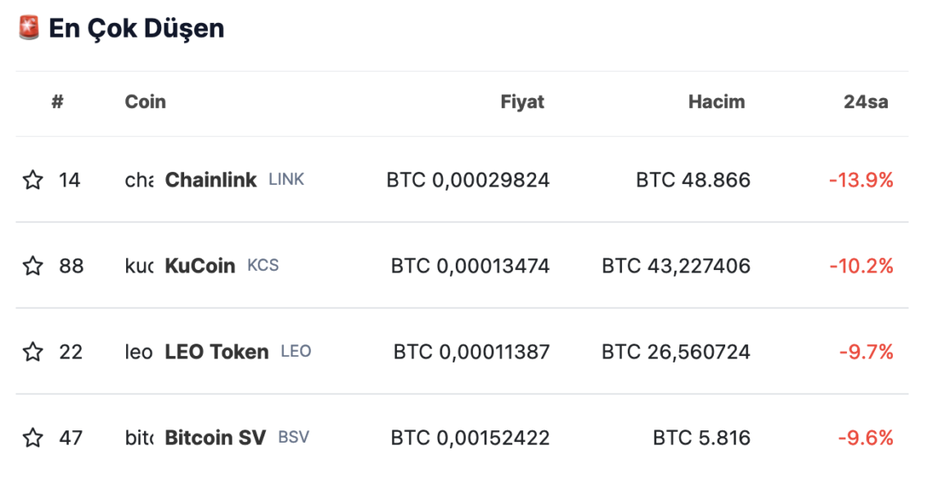Screen dimensions: 933x477
Task: Click the LEO Token coin logo
Action: (139, 352)
